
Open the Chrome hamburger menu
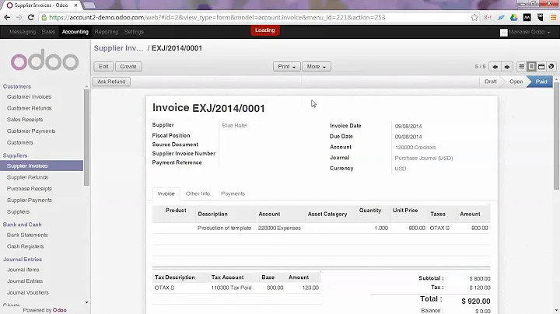pyautogui.click(x=553, y=17)
